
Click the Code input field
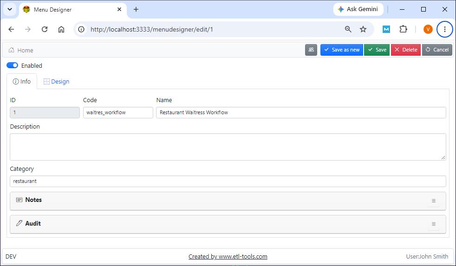pyautogui.click(x=118, y=112)
